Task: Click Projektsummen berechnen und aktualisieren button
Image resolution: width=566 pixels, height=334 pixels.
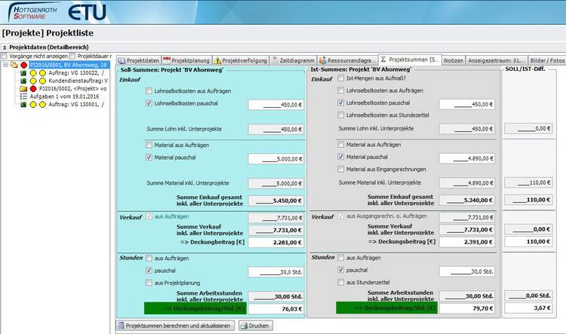Action: [174, 326]
